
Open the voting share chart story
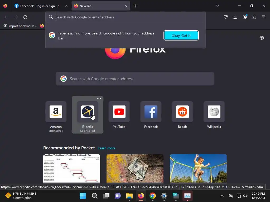(x=72, y=168)
